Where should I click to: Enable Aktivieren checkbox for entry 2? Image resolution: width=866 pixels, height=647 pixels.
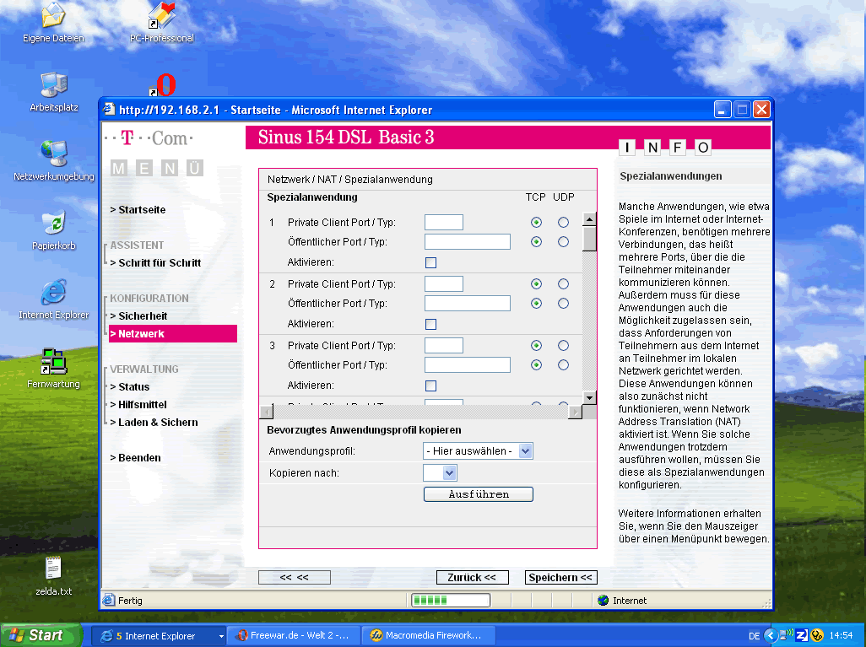[x=430, y=324]
